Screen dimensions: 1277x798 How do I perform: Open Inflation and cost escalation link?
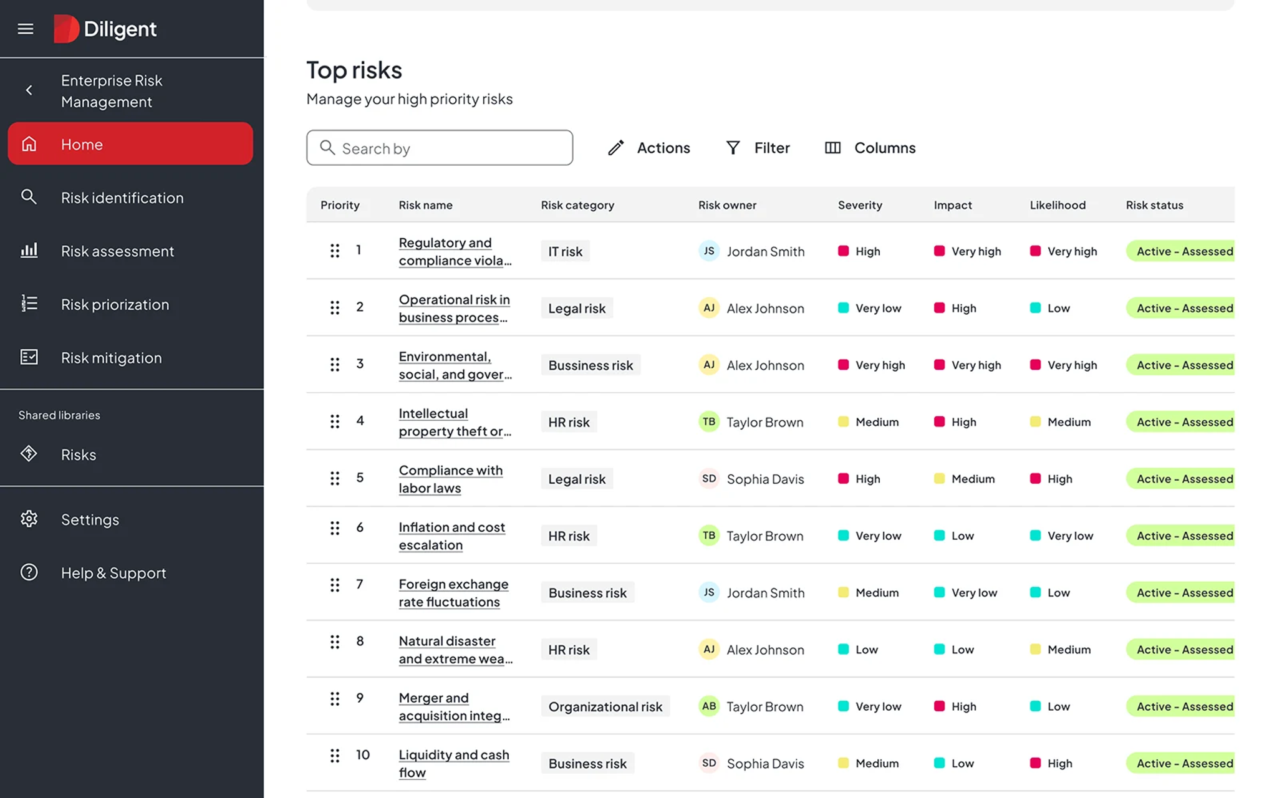point(452,536)
